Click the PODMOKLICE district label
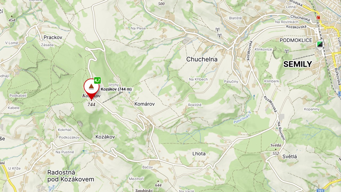Image resolution: width=341 pixels, height=192 pixels. [296, 40]
